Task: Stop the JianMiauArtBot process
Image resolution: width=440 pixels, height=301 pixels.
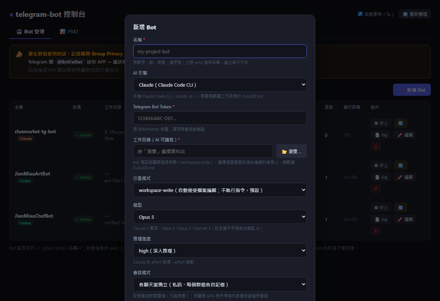Action: 381,166
